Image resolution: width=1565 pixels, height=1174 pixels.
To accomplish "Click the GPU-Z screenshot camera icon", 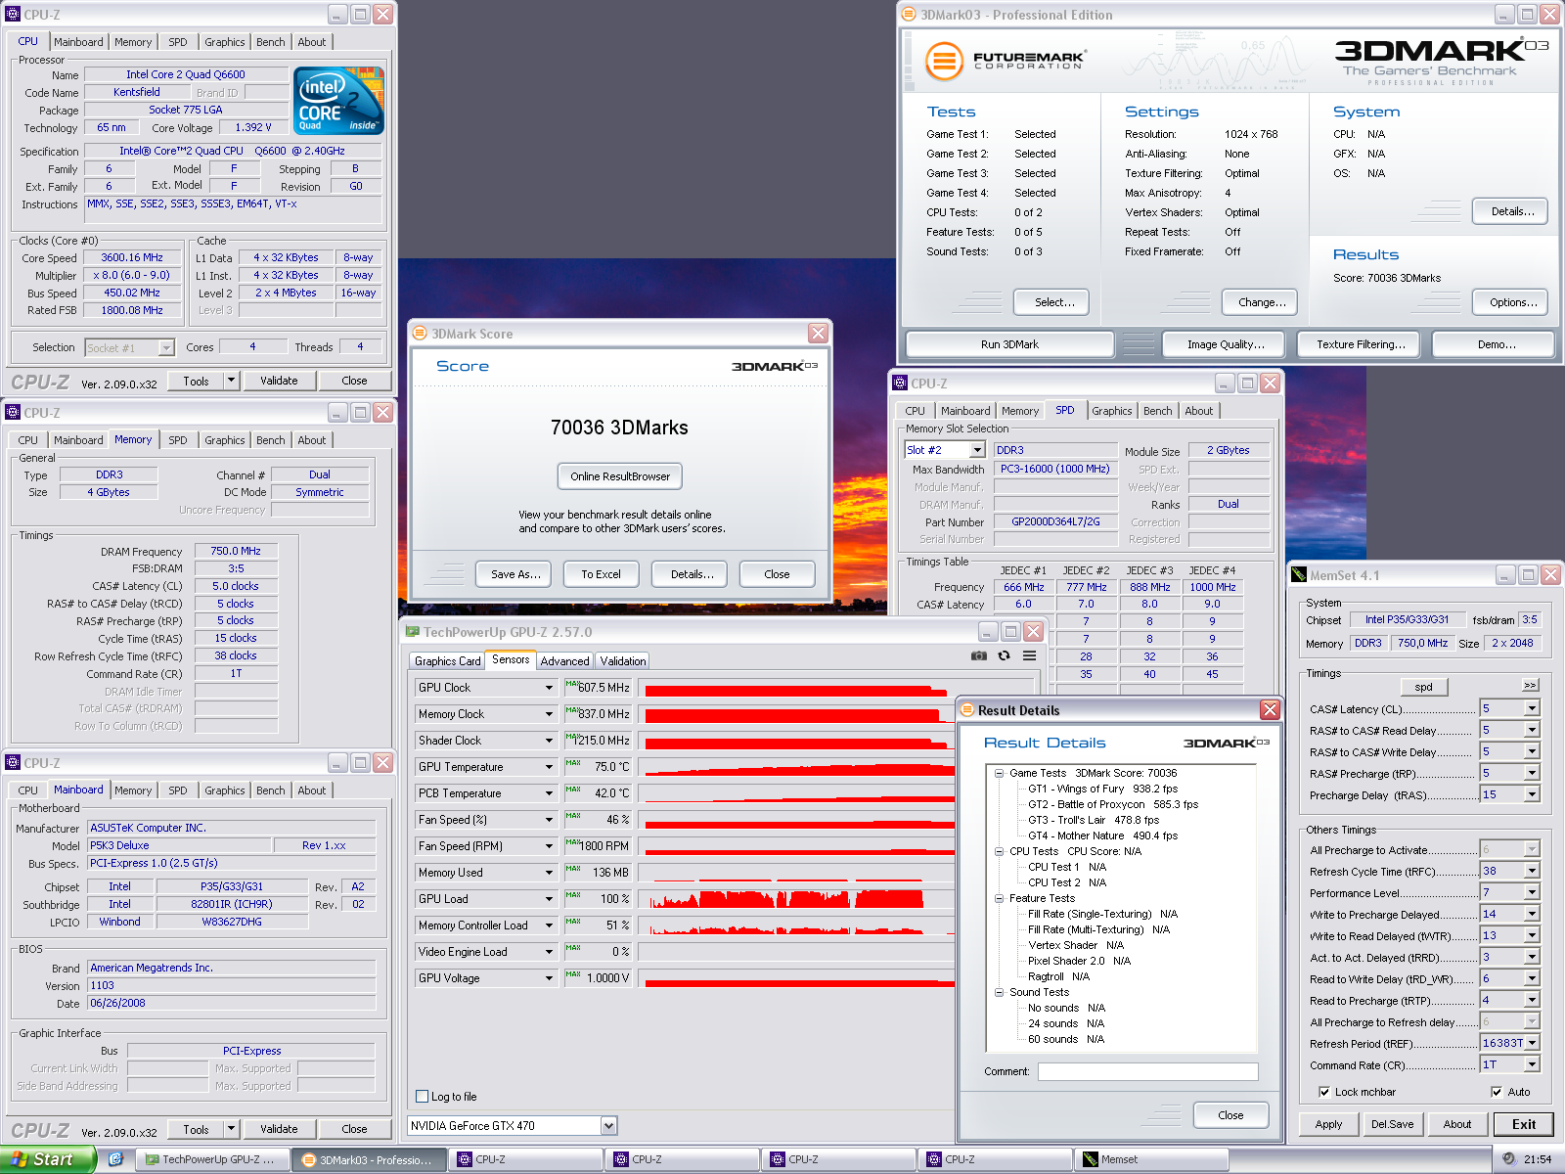I will click(x=978, y=655).
